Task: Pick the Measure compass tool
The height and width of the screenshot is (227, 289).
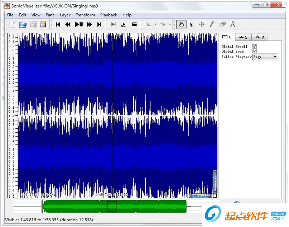Action: 232,24
